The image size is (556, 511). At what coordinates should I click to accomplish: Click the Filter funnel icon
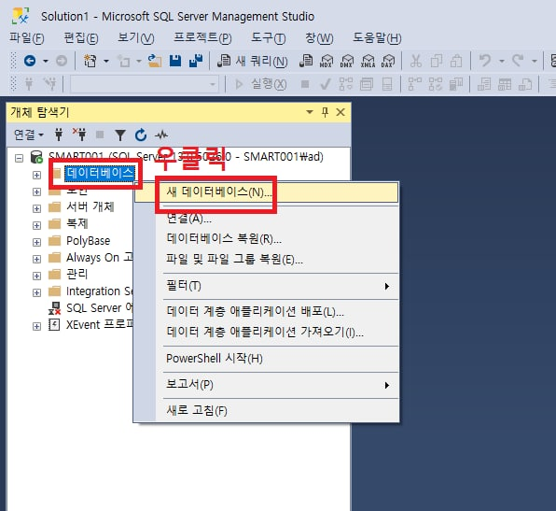pyautogui.click(x=120, y=135)
